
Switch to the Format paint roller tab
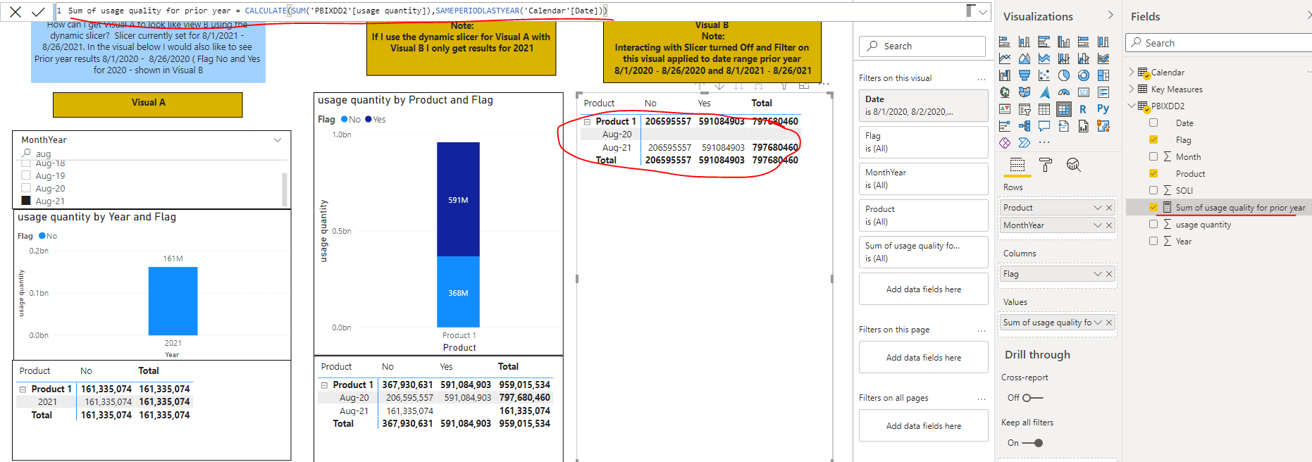pos(1046,166)
